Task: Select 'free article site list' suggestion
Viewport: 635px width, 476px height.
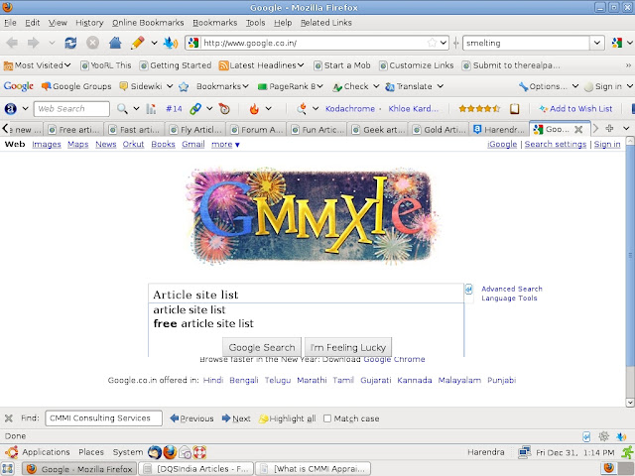Action: (203, 323)
